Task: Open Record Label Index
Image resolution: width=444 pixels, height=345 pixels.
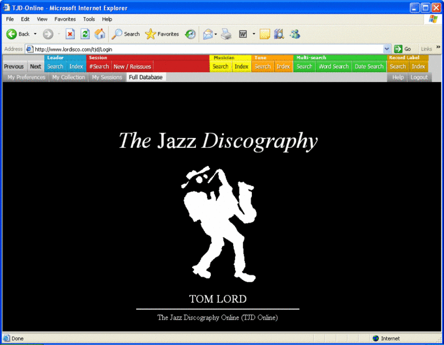Action: 419,67
